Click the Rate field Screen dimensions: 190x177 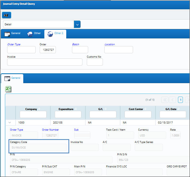pyautogui.click(x=175, y=135)
